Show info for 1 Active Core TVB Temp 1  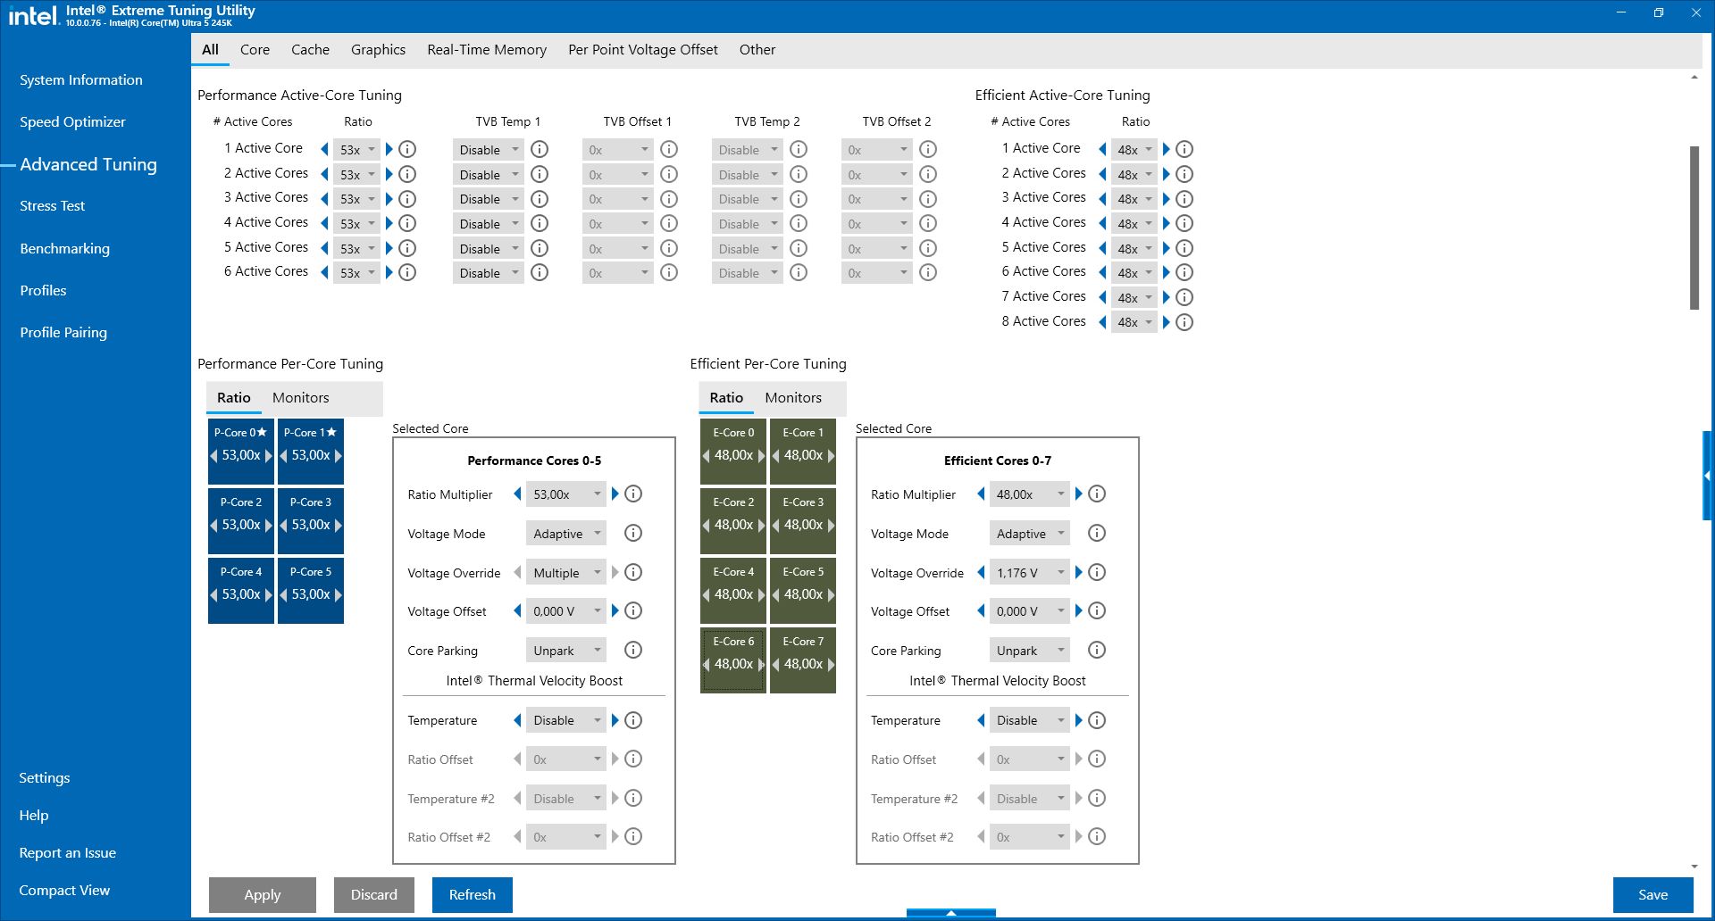tap(540, 149)
